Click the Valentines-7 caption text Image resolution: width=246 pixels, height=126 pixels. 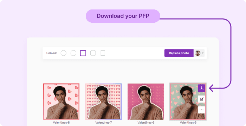[x=103, y=122]
